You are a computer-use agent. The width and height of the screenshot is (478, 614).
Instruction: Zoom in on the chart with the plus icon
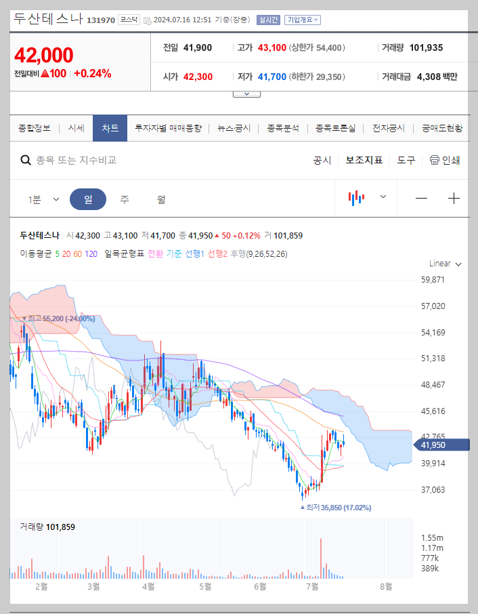click(454, 197)
